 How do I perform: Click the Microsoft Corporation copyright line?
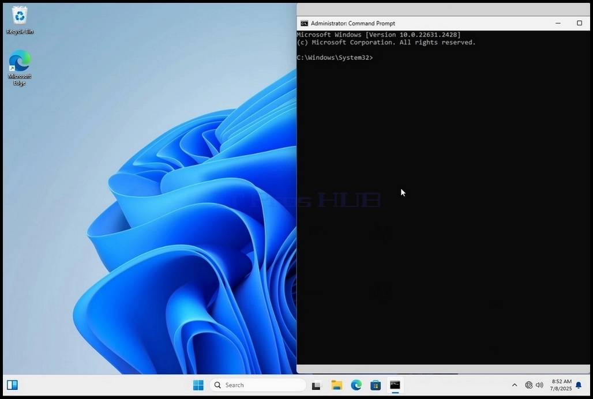386,42
